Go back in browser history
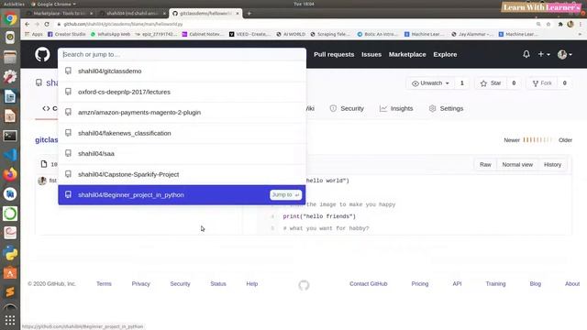The height and width of the screenshot is (330, 587). click(27, 24)
